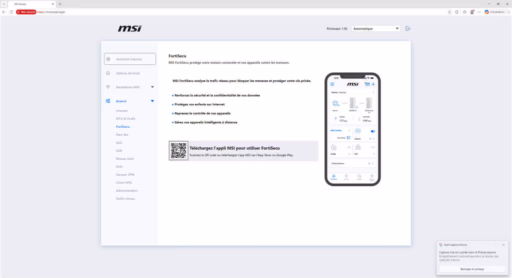Select Internet in the Avancé submenu
The width and height of the screenshot is (512, 278).
coord(122,111)
